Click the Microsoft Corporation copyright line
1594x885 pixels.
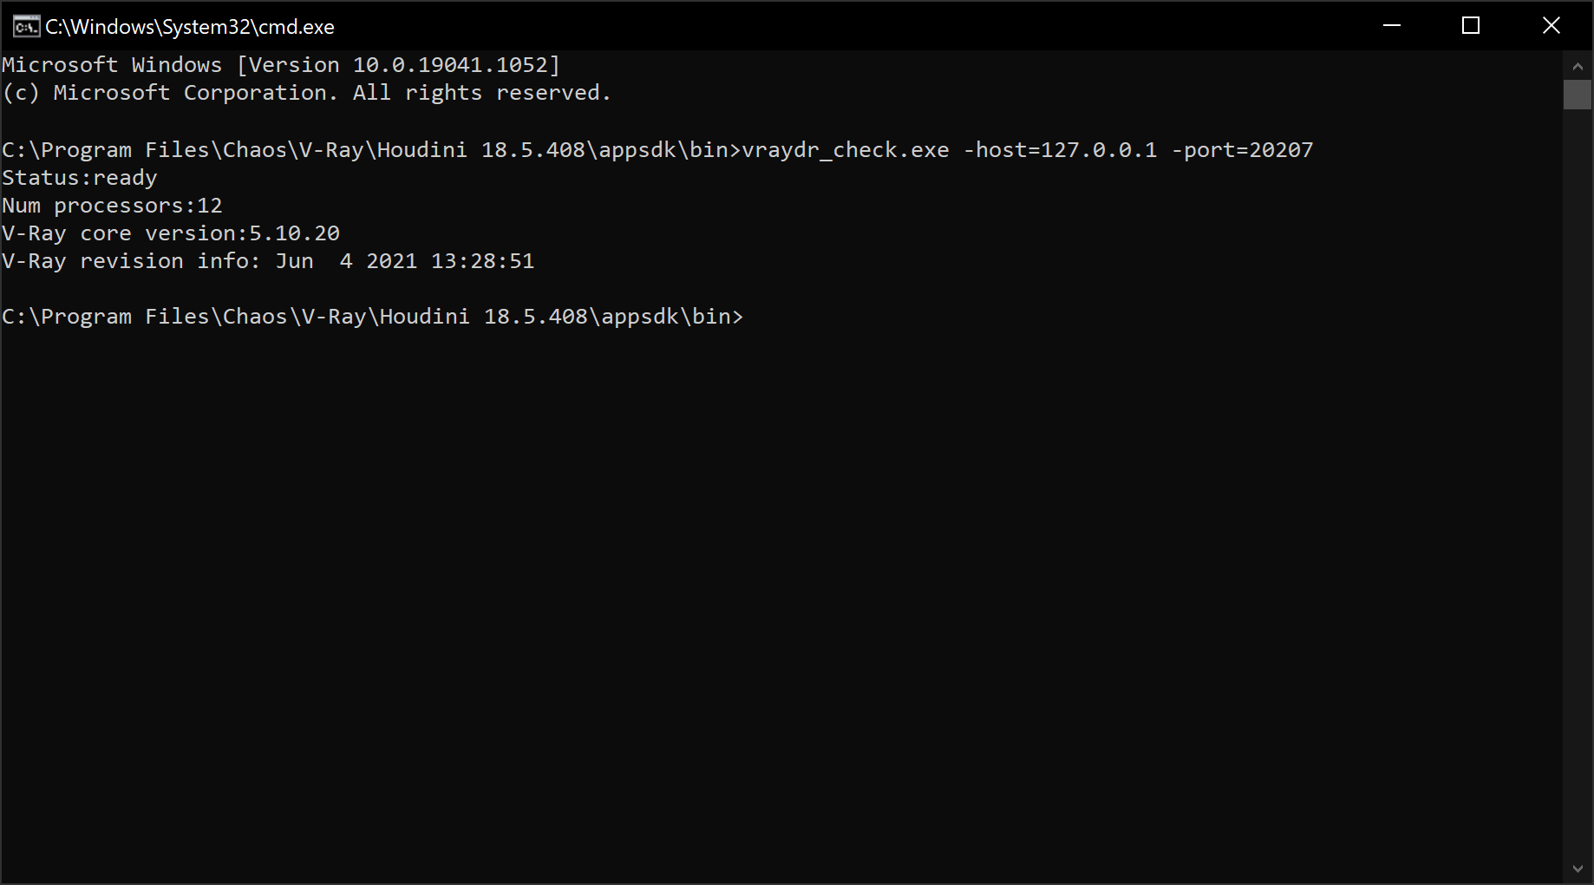[x=307, y=93]
